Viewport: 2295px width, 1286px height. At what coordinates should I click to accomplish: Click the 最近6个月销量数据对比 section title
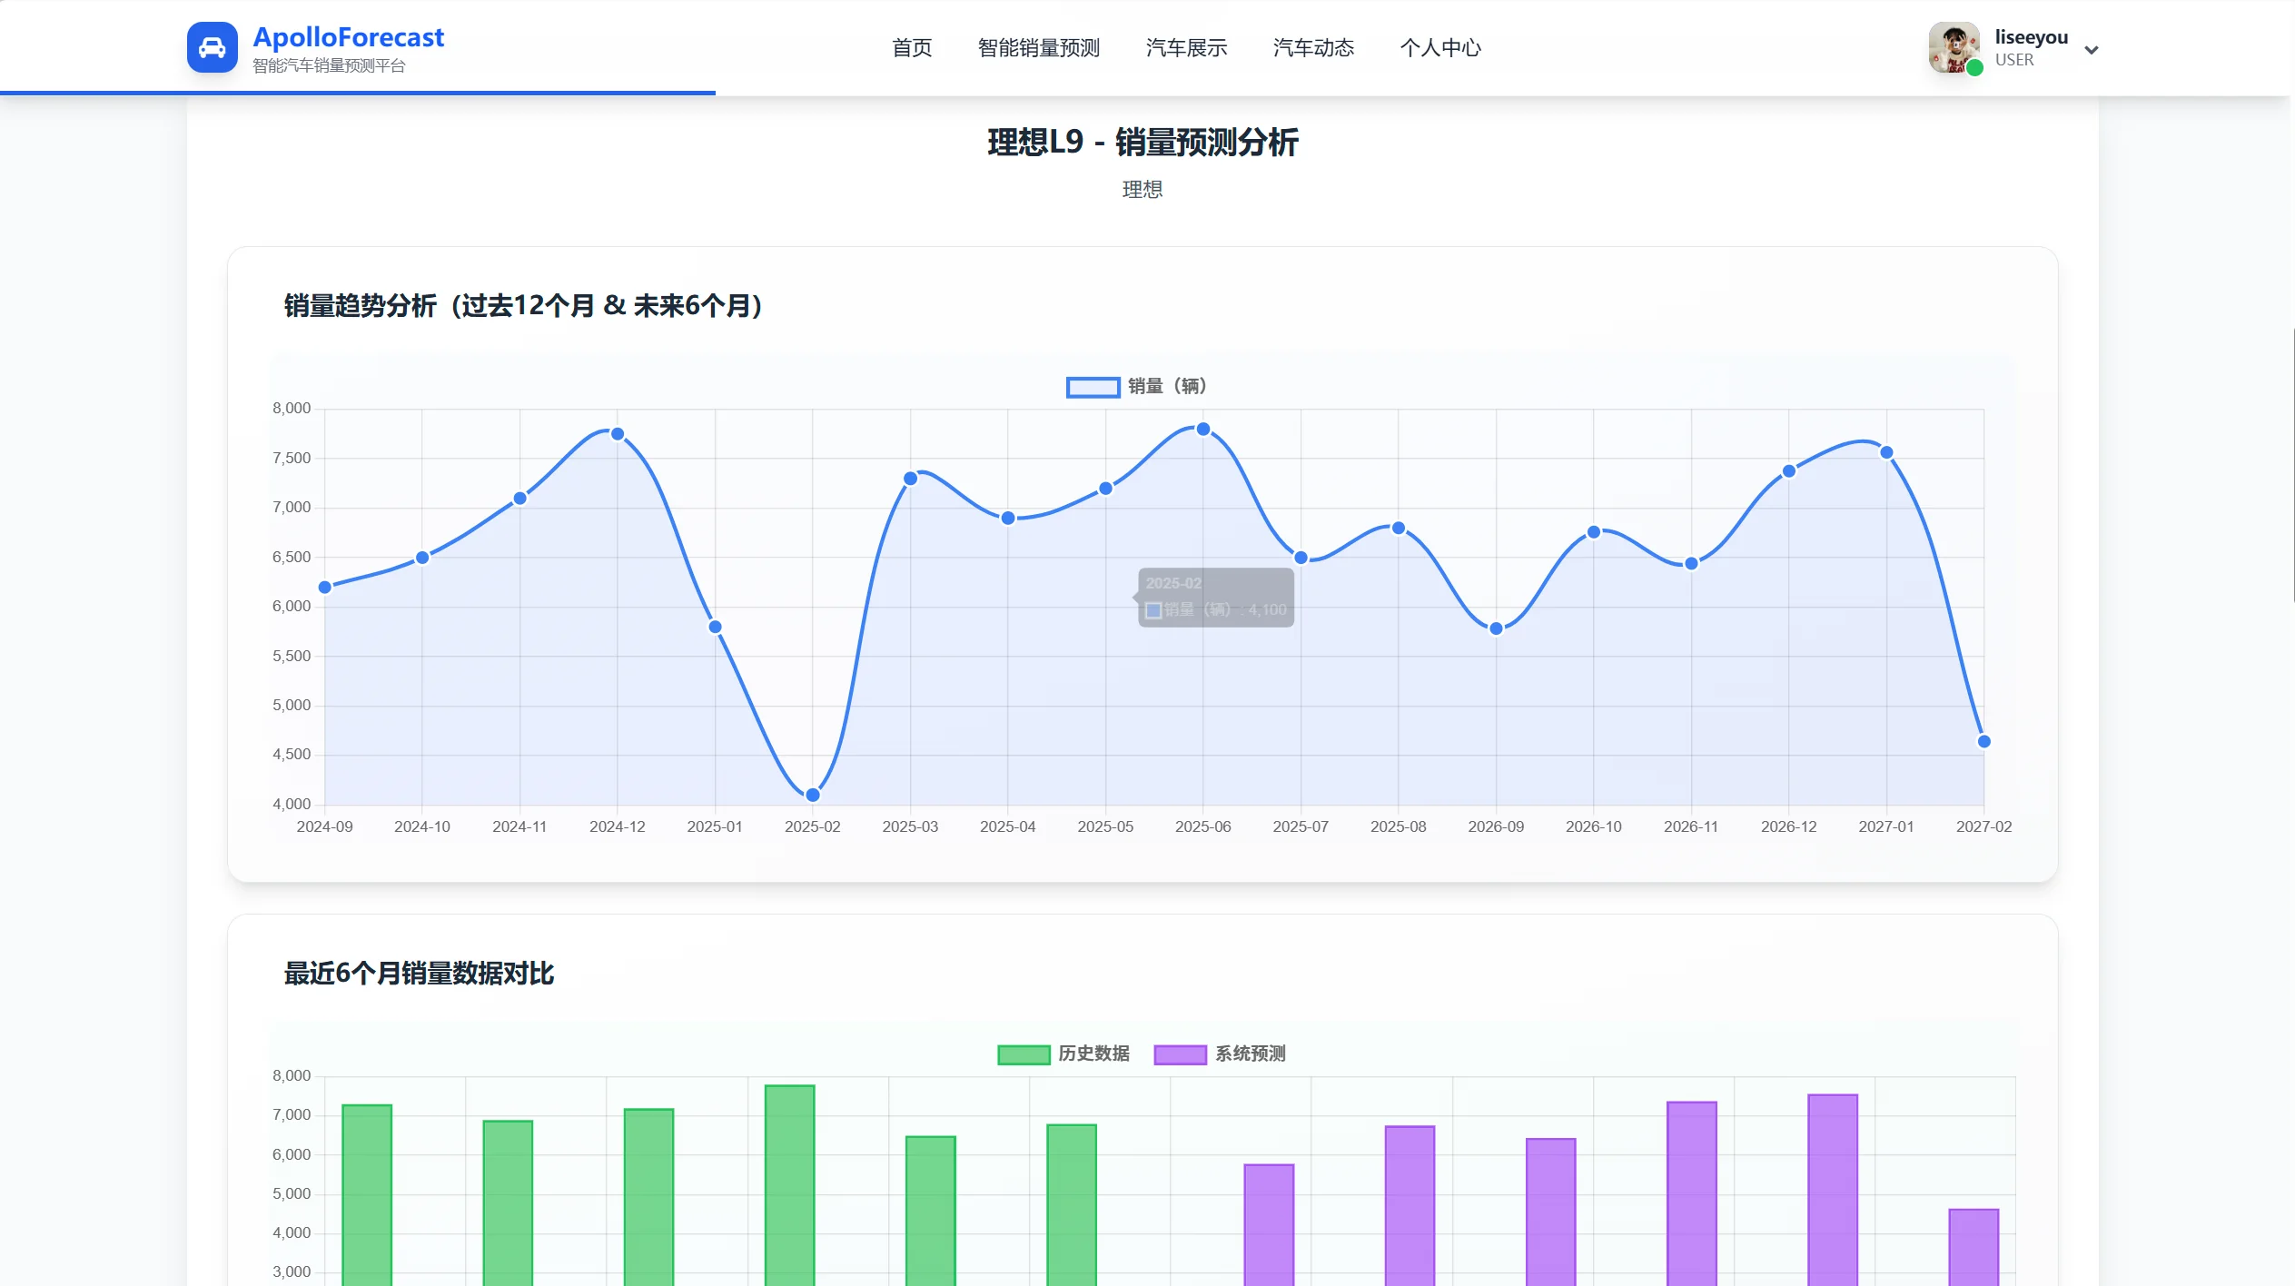pos(419,974)
